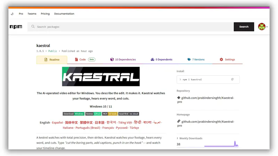
Task: Select 日本語 language link
Action: point(99,123)
